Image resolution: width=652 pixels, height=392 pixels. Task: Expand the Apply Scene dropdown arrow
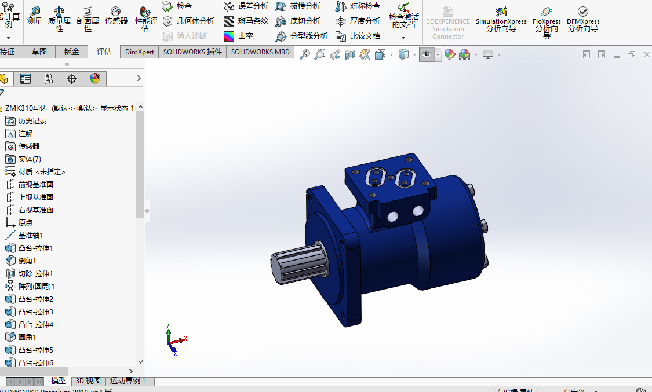click(x=476, y=54)
